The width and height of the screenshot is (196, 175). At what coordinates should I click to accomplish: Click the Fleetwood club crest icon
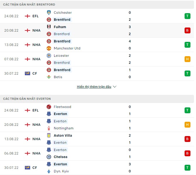coord(49,107)
